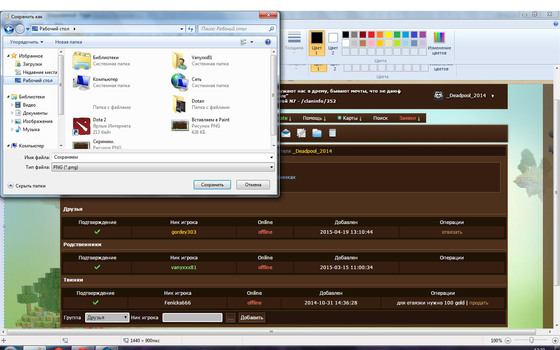Pick the black color swatch
Viewport: 560px width, 350px height.
coord(346,35)
